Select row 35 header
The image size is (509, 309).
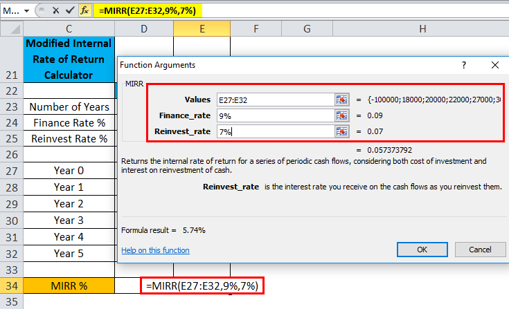(12, 301)
